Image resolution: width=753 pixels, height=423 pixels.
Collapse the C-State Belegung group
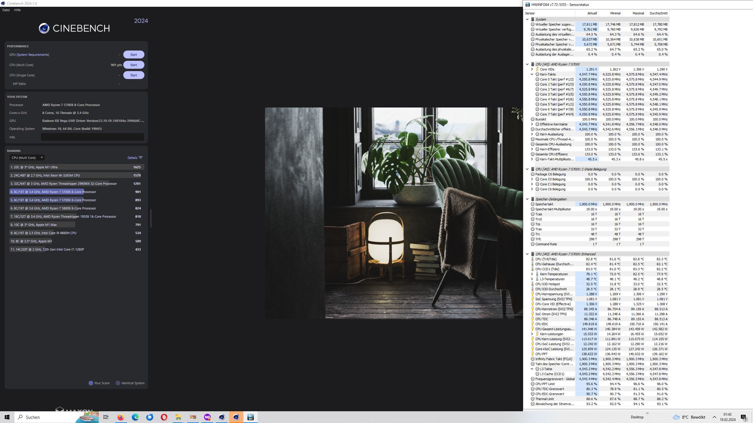(x=527, y=169)
